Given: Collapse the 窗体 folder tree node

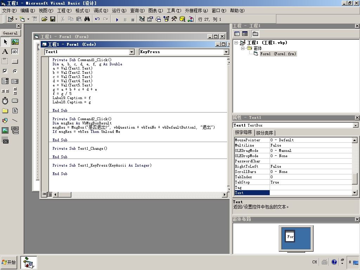Looking at the screenshot, I should [x=243, y=48].
